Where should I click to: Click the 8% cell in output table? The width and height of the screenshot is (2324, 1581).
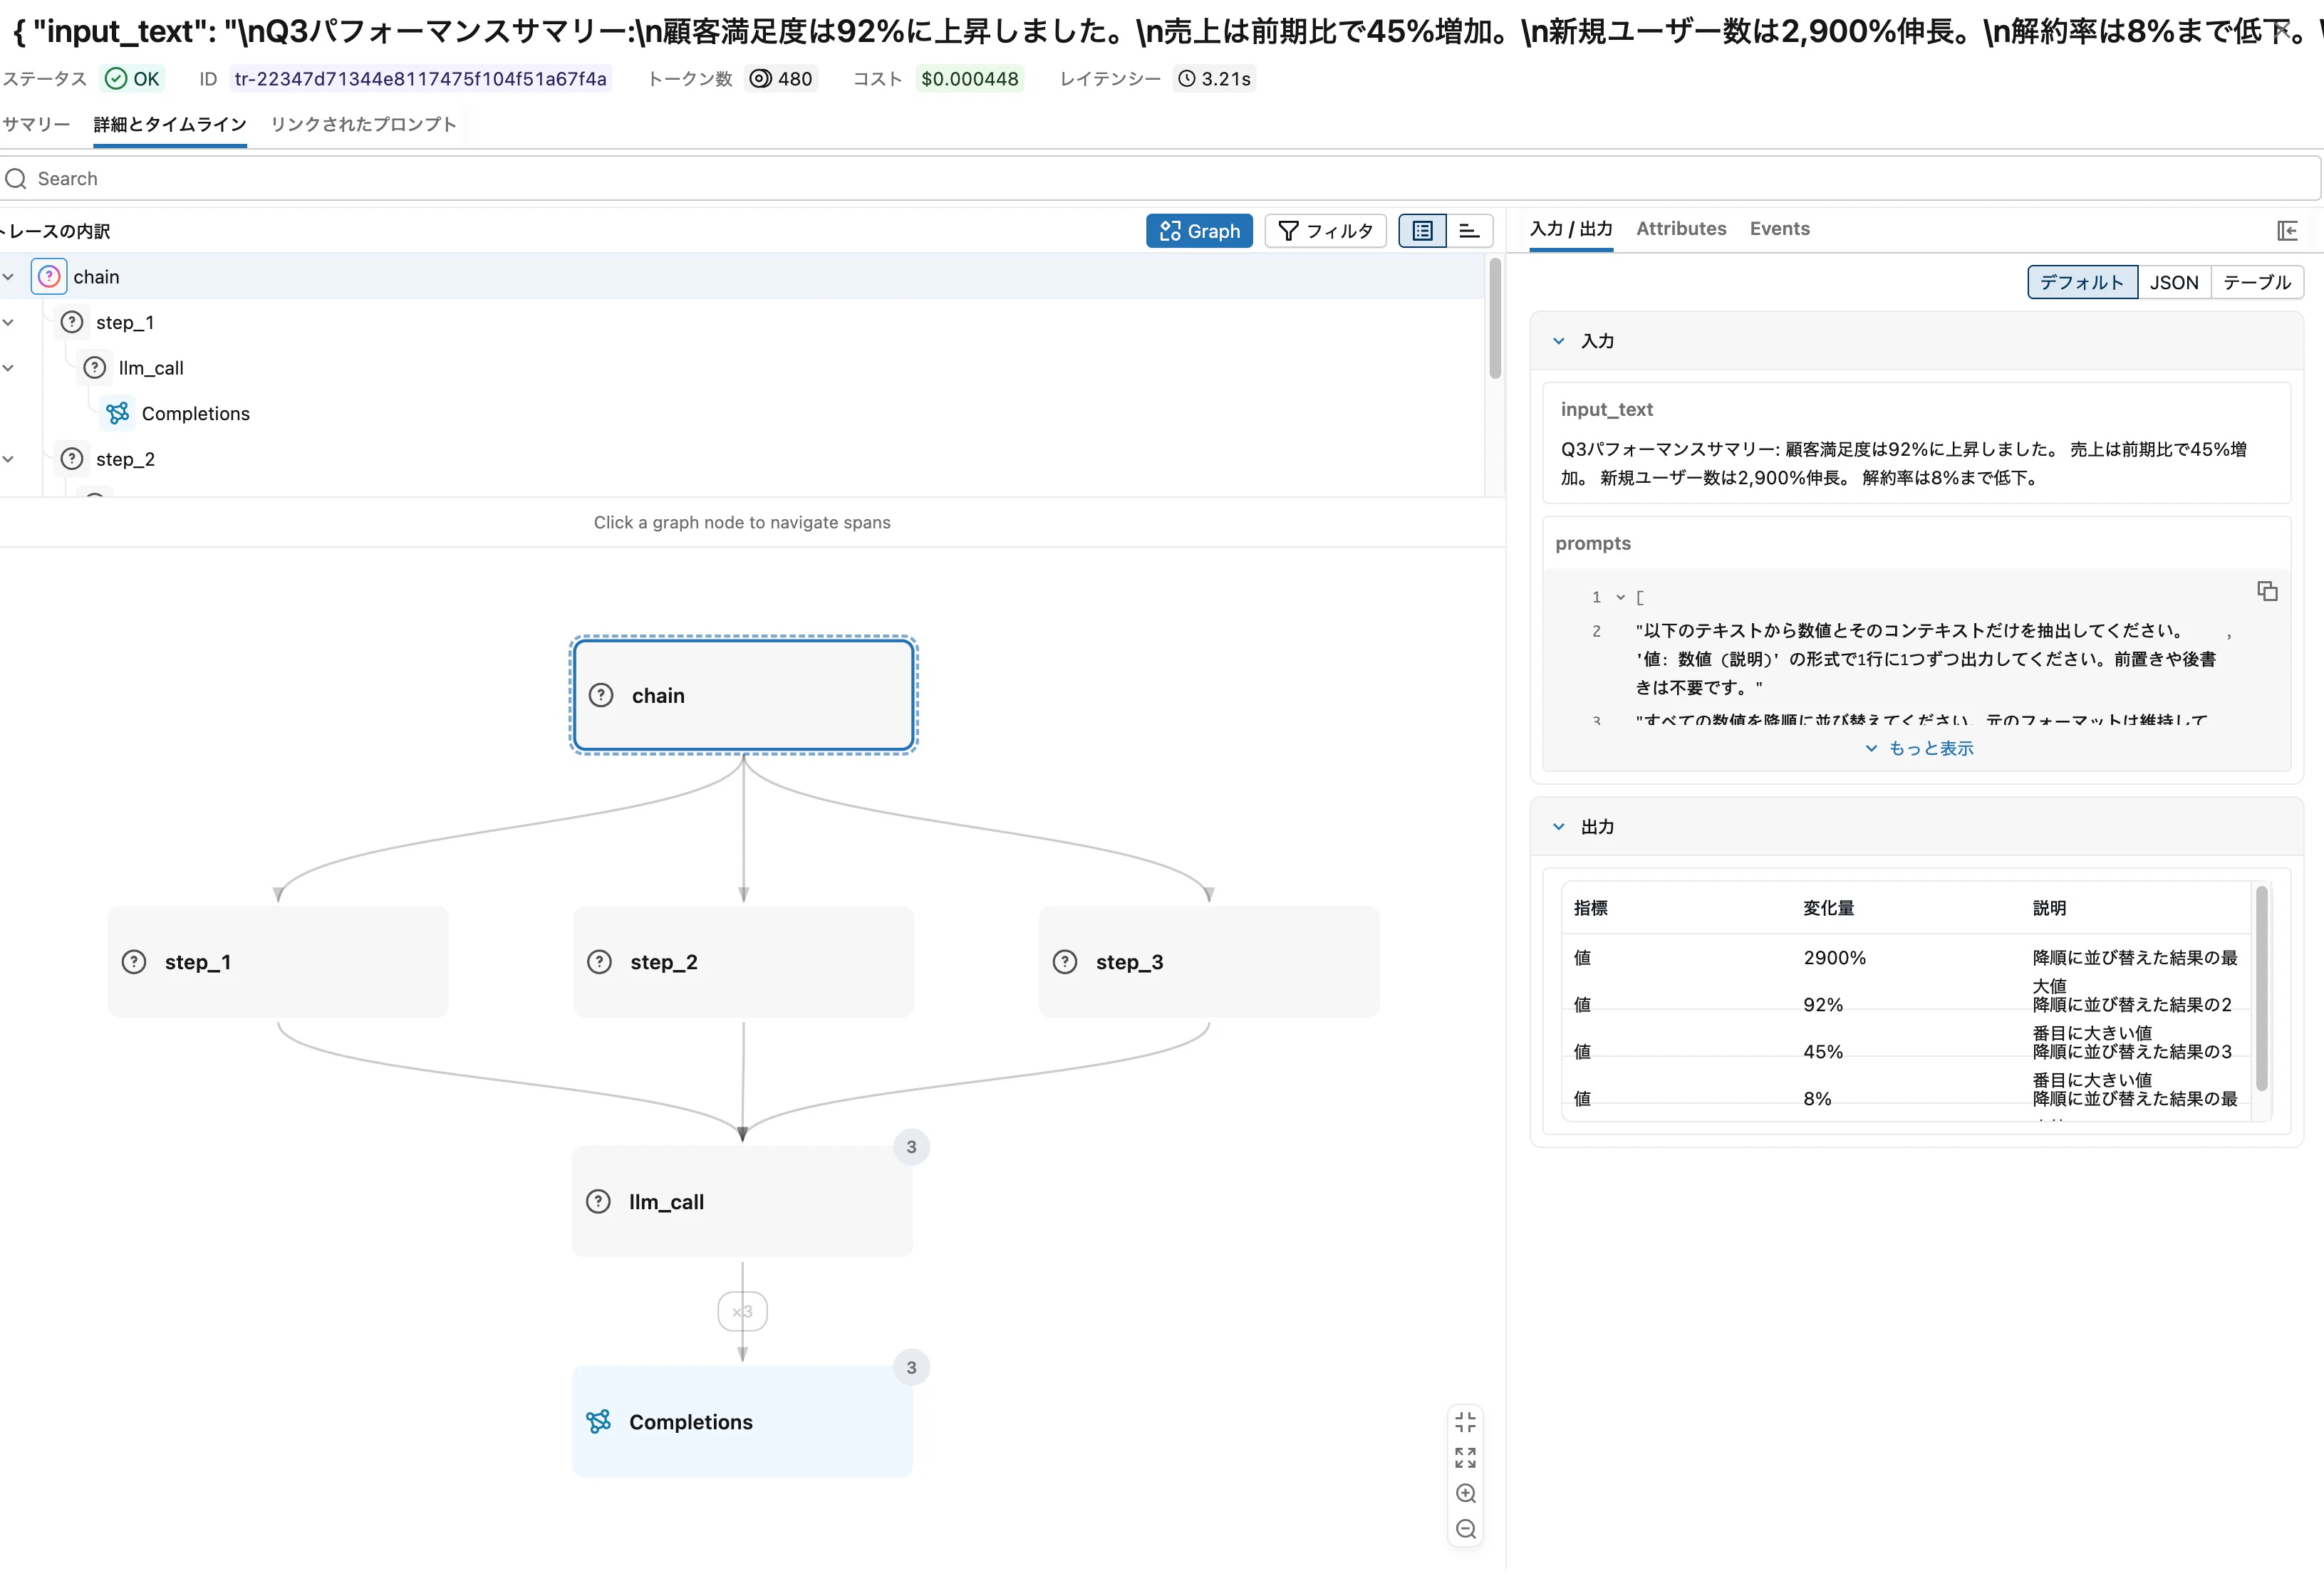click(1817, 1098)
